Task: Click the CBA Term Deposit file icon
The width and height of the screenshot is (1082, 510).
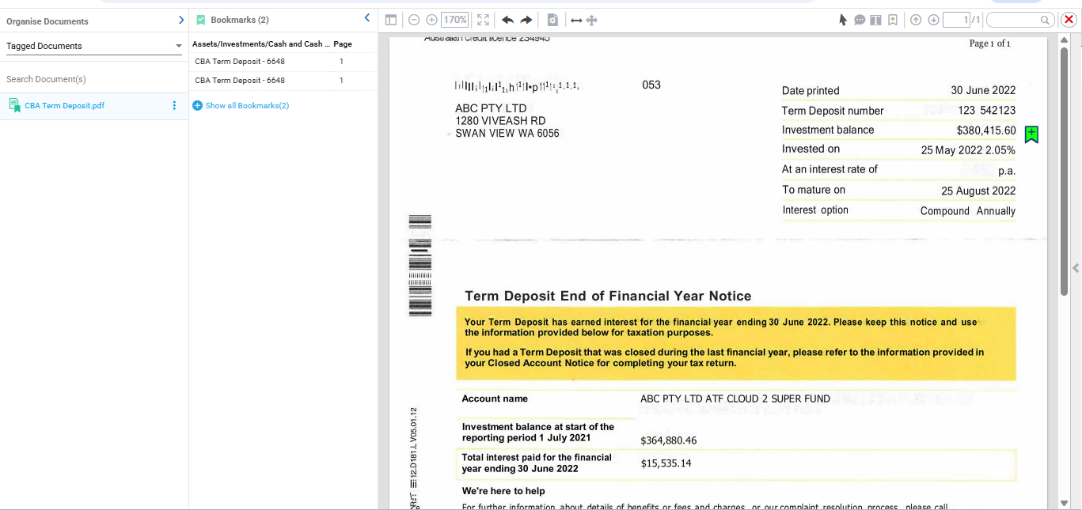Action: tap(14, 105)
